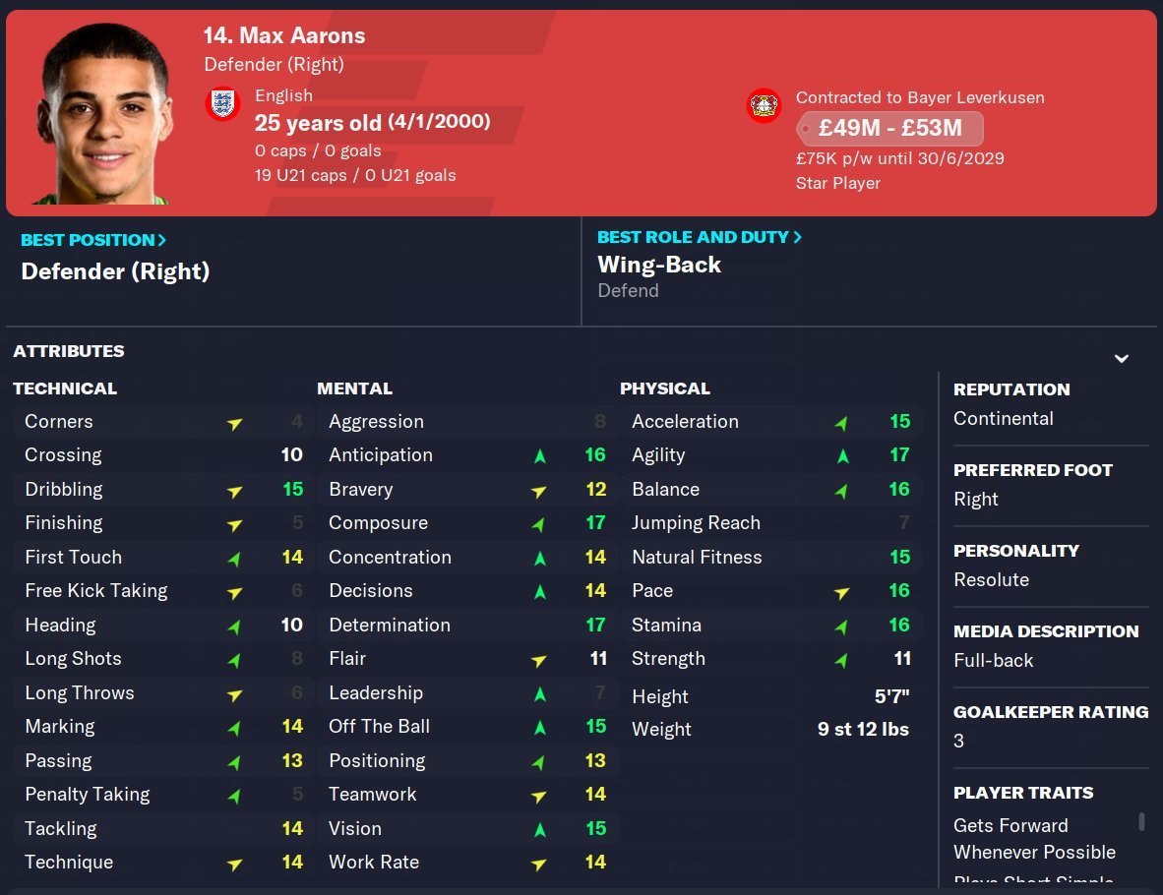Collapse the Attributes panel chevron
1163x895 pixels.
pyautogui.click(x=1121, y=358)
